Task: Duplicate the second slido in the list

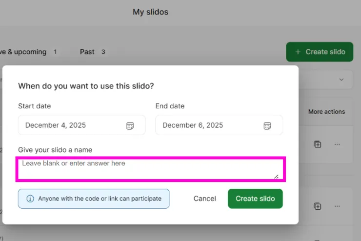Action: 318,206
